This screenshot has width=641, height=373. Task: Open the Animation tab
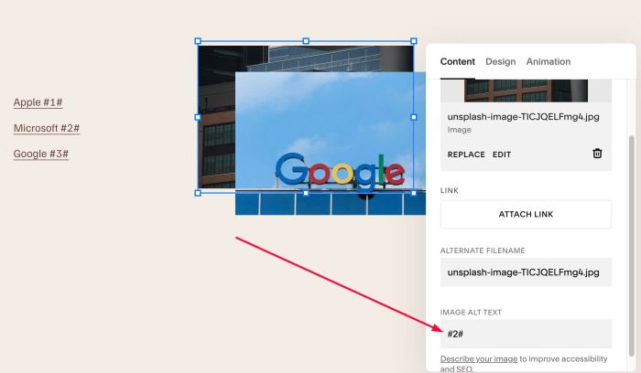[549, 61]
